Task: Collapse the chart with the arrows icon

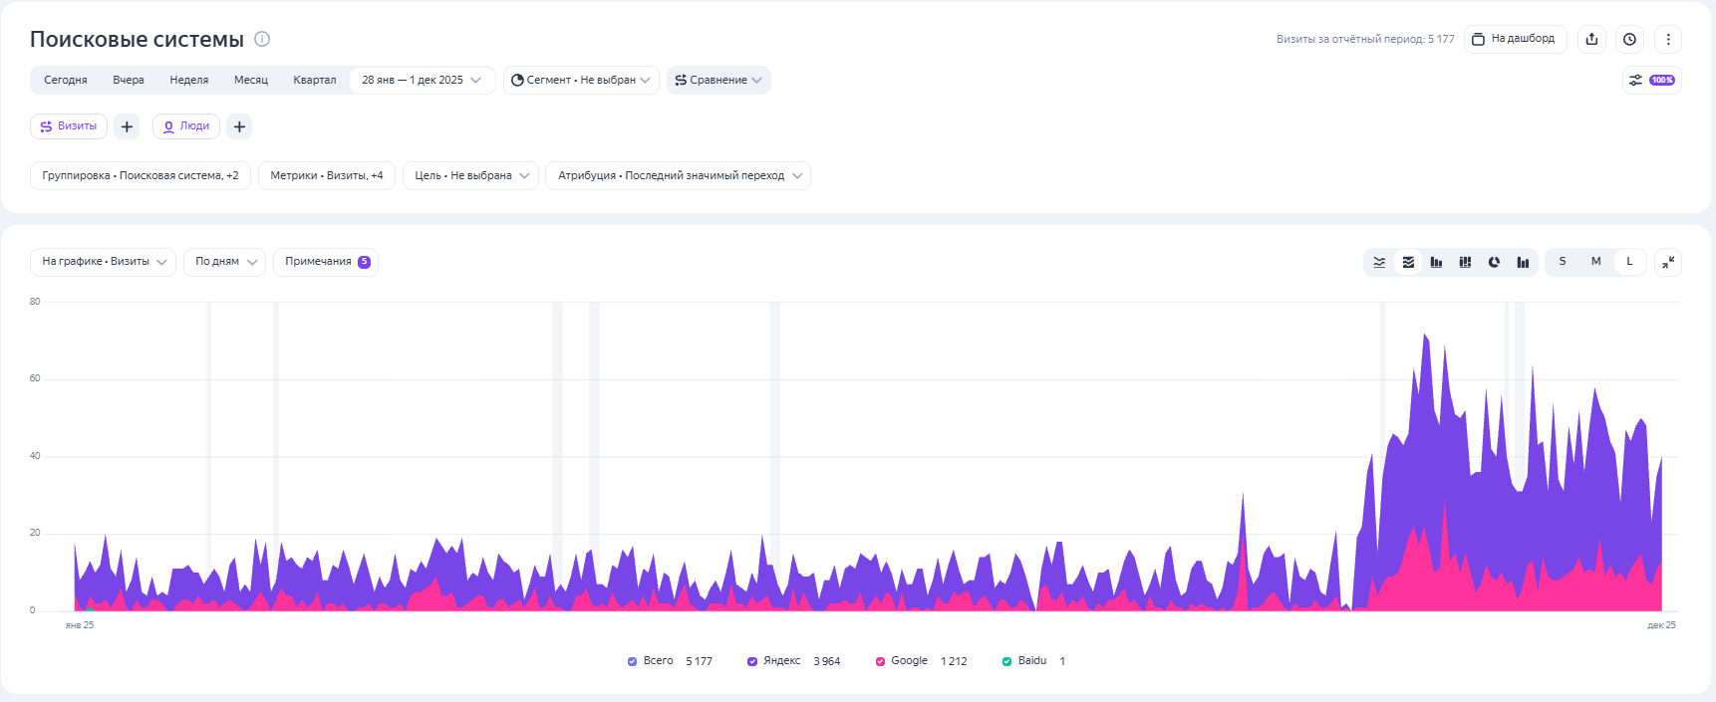Action: (1668, 262)
